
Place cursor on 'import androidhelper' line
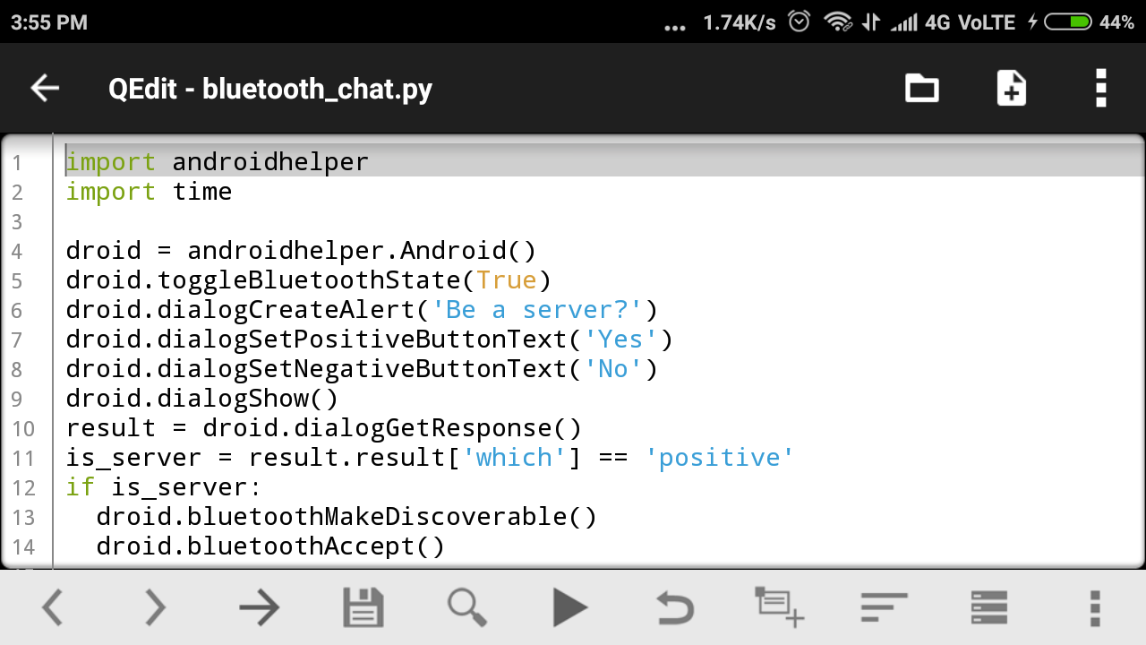pyautogui.click(x=217, y=162)
